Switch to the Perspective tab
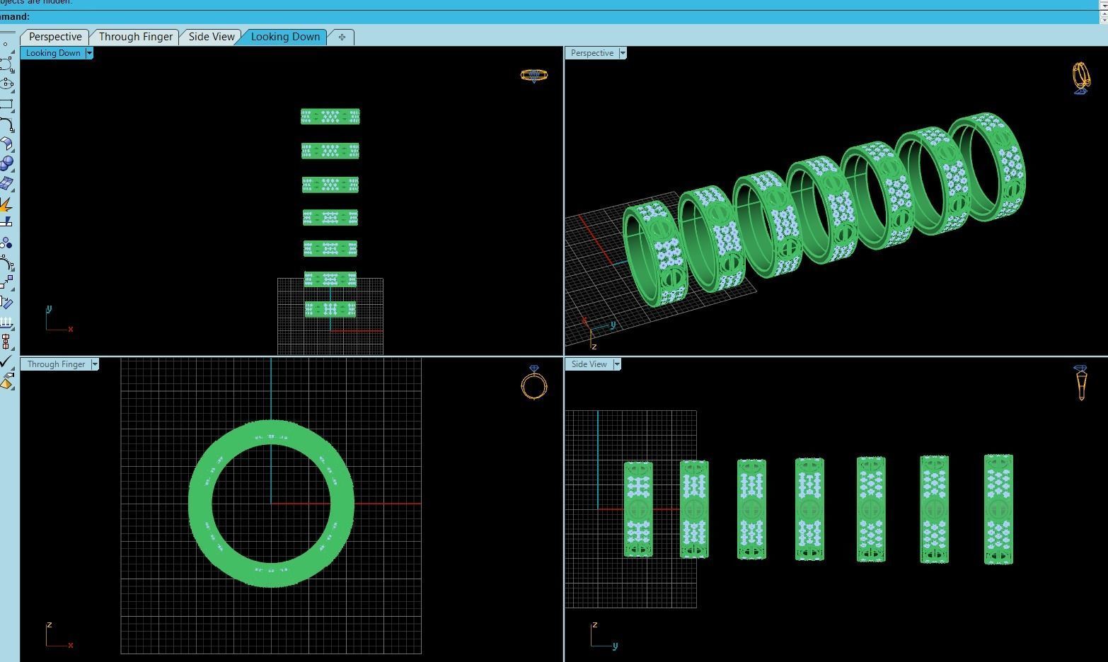Viewport: 1108px width, 662px height. pyautogui.click(x=55, y=37)
